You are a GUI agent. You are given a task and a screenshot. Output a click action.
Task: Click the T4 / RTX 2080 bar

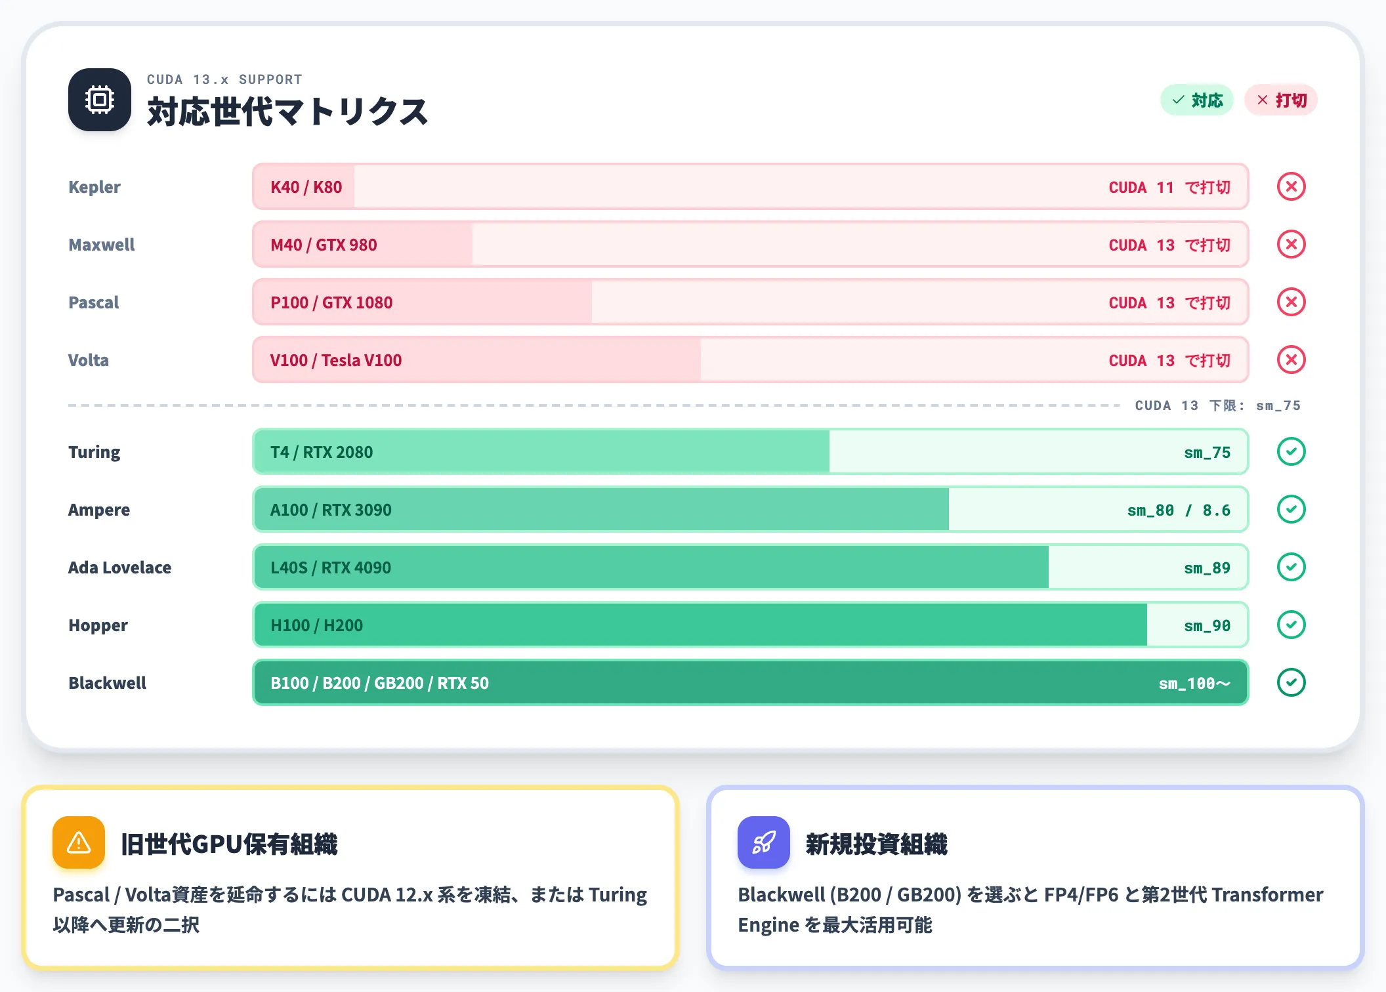(x=542, y=452)
